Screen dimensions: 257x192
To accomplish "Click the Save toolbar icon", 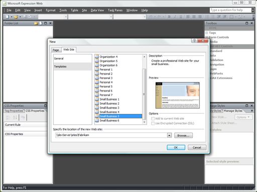I will click(x=25, y=16).
